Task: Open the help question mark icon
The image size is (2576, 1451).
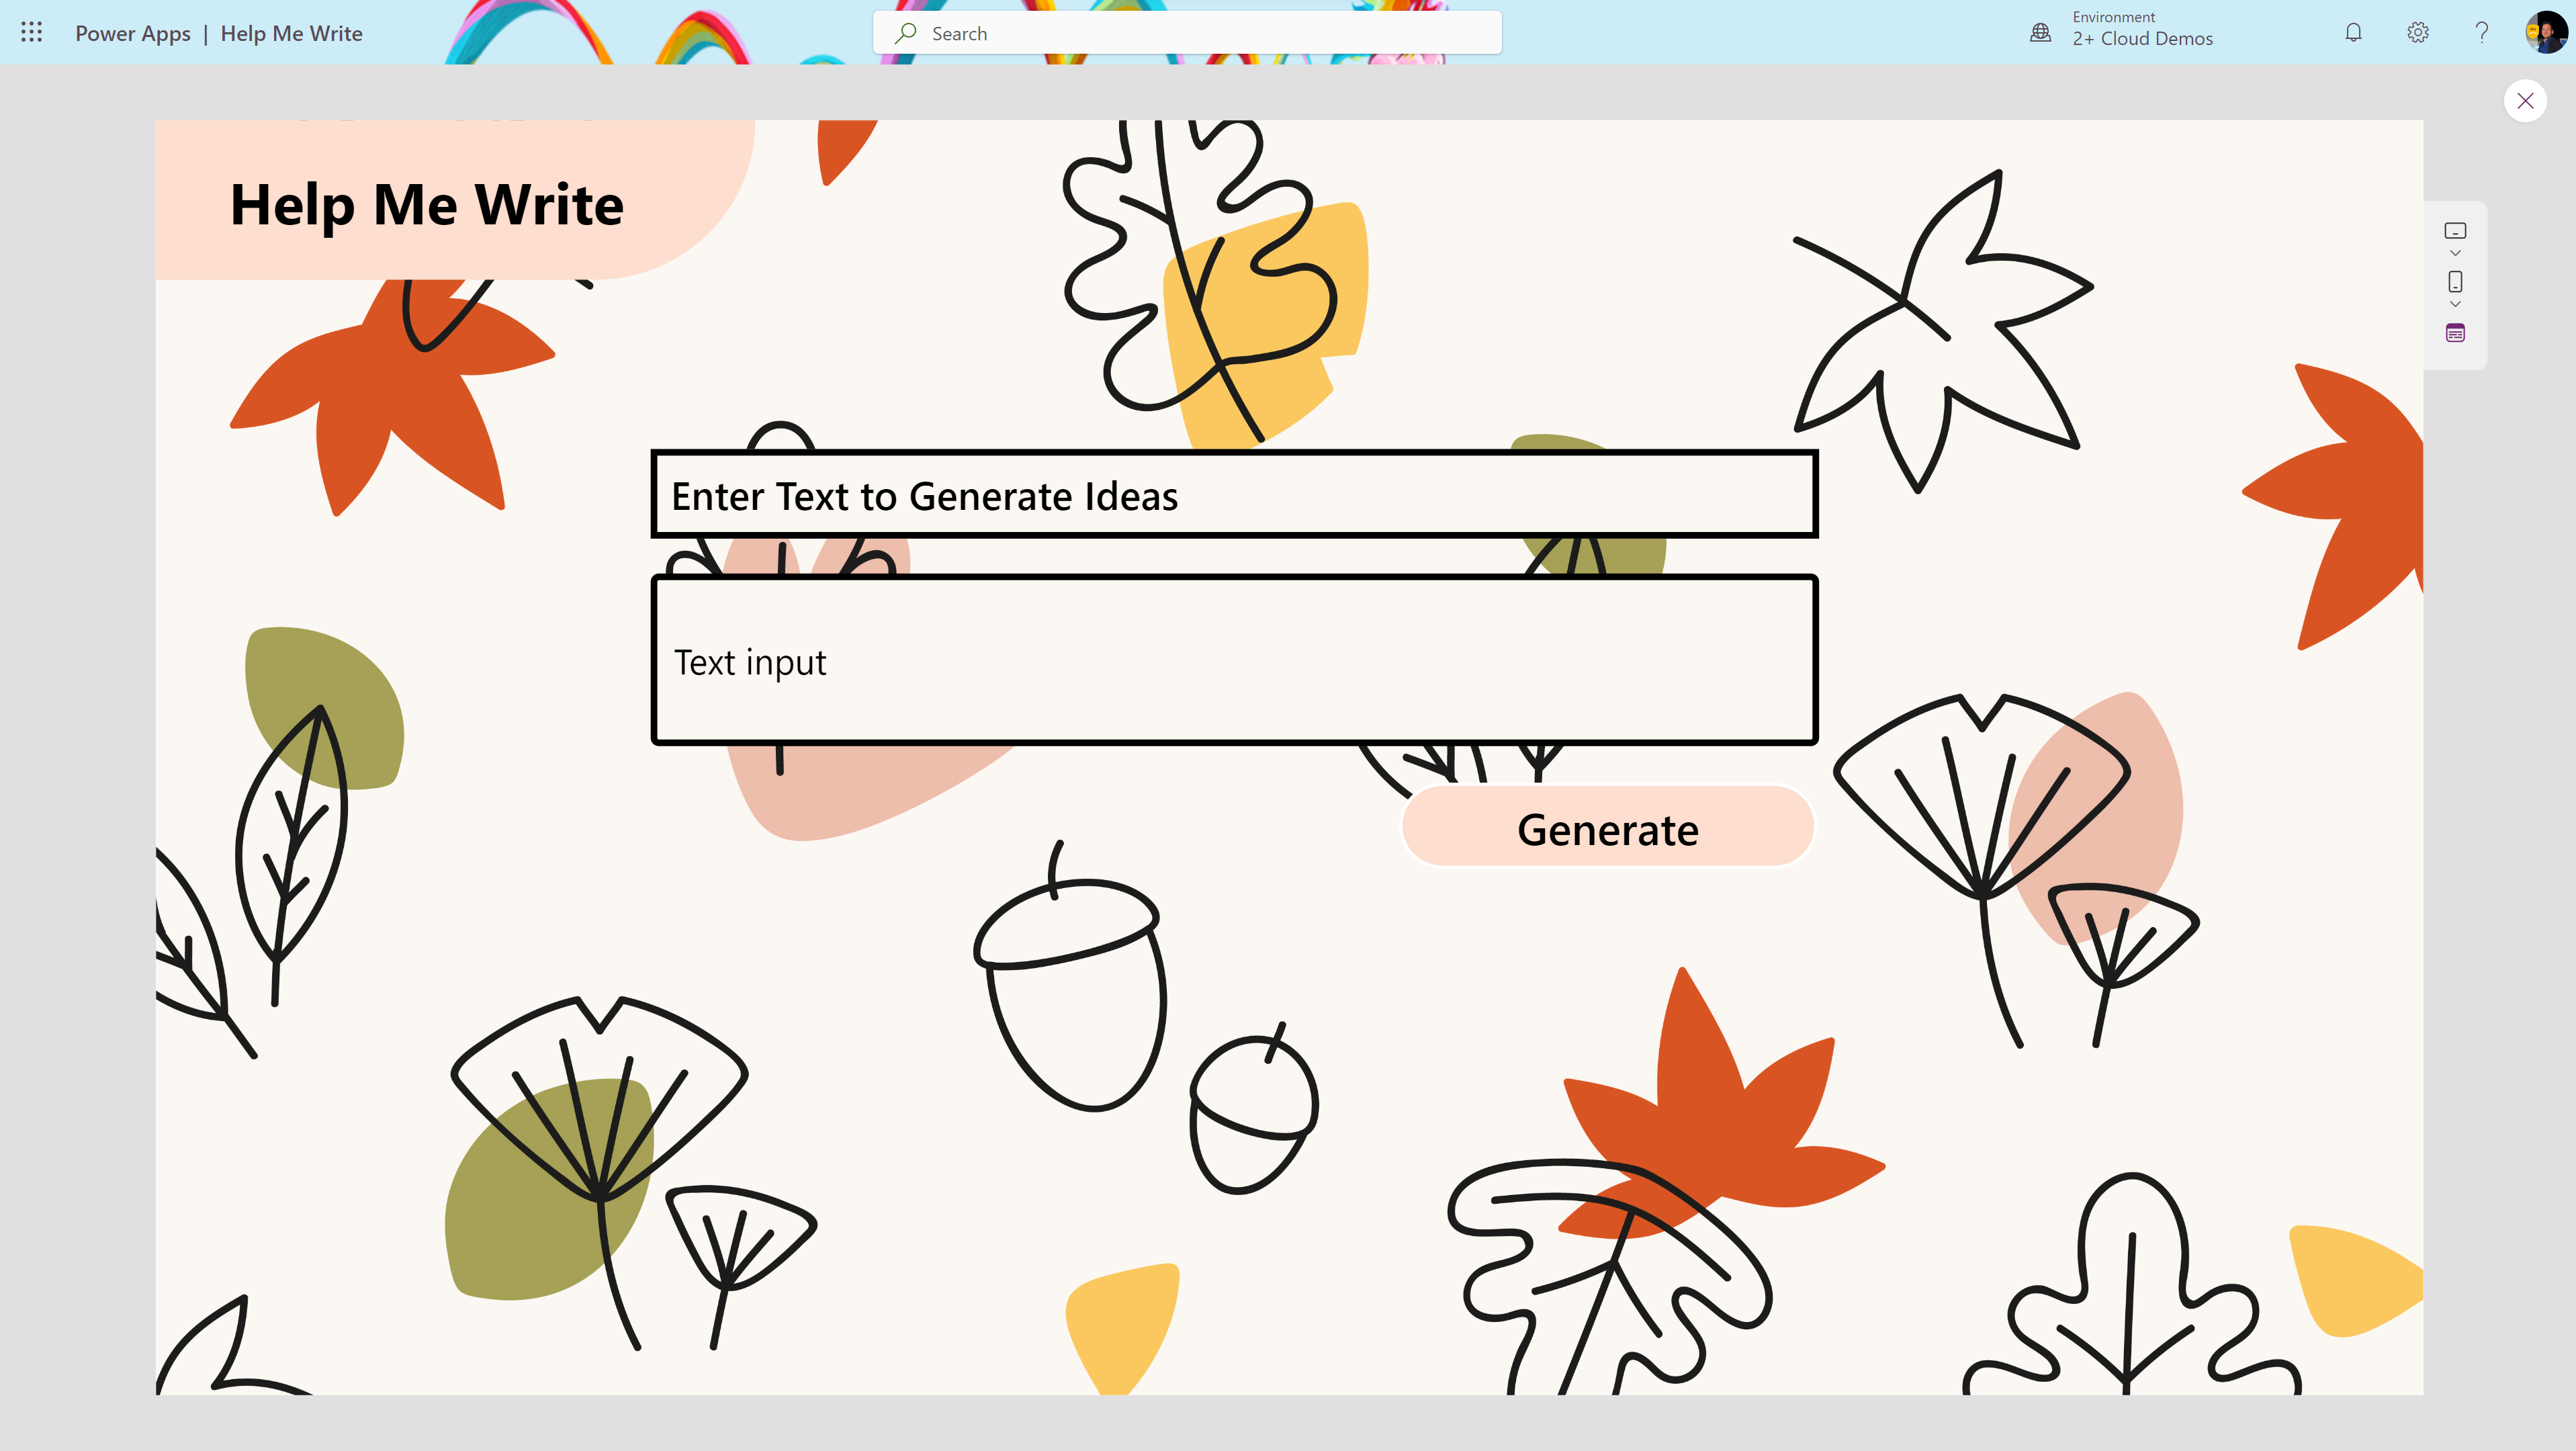Action: (x=2481, y=32)
